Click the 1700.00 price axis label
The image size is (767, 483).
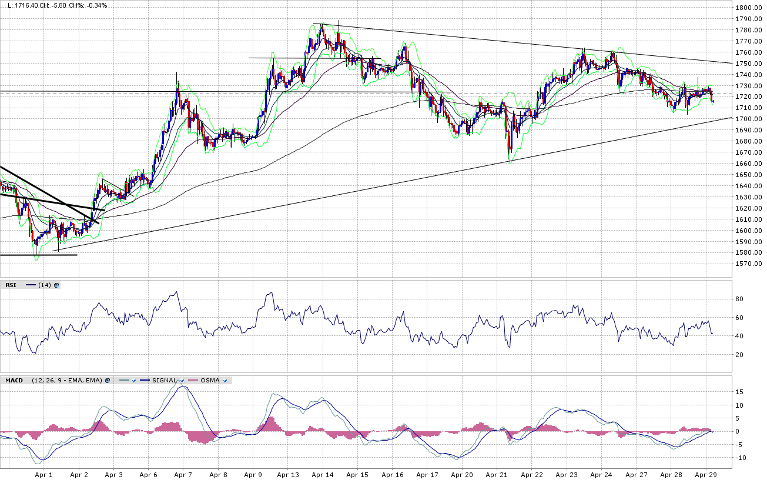748,119
